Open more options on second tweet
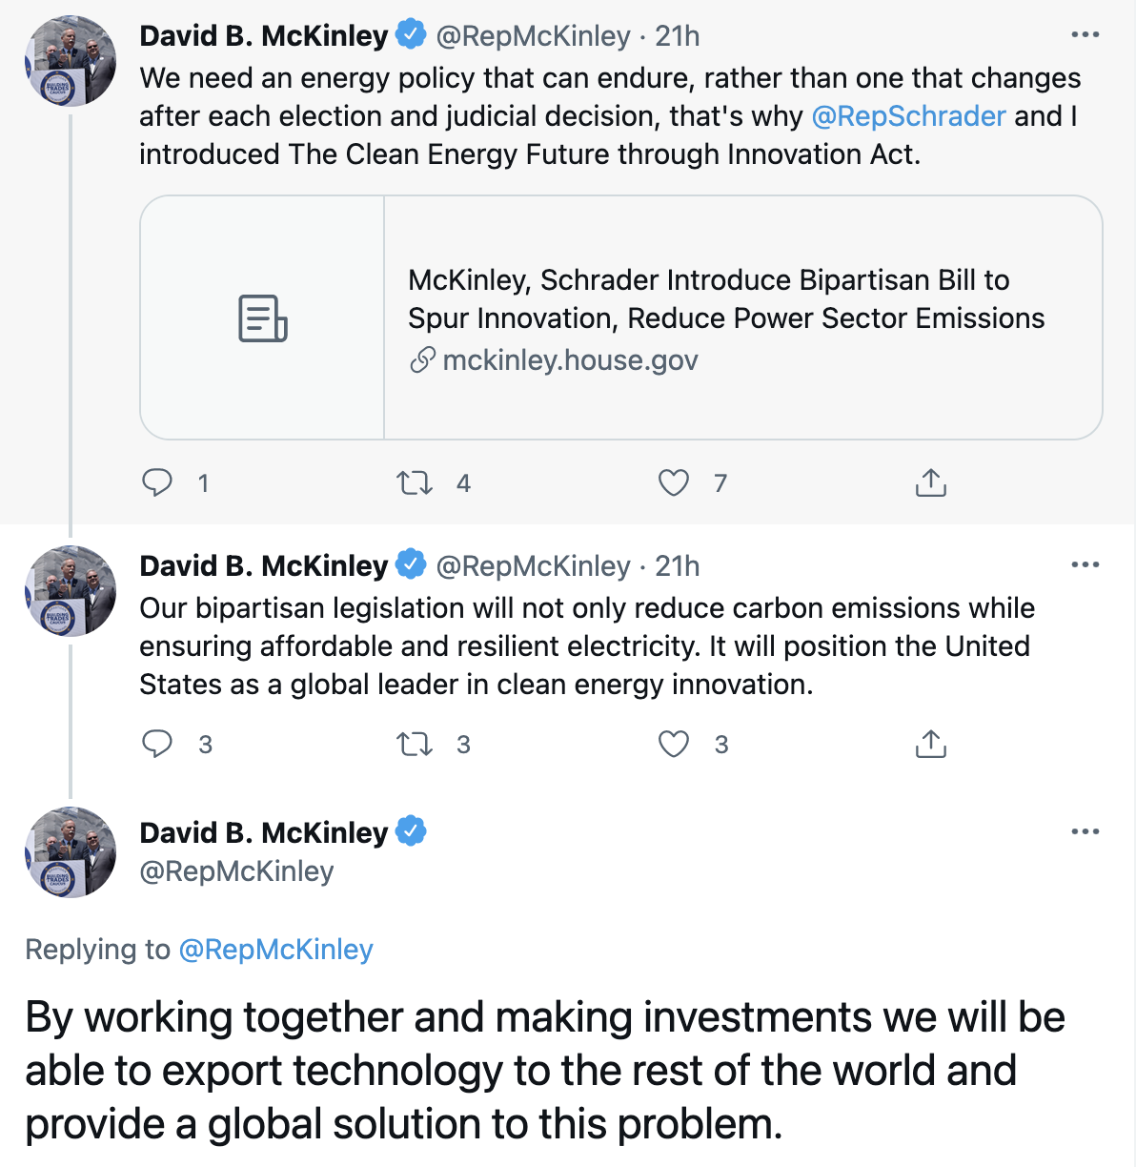 1085,565
